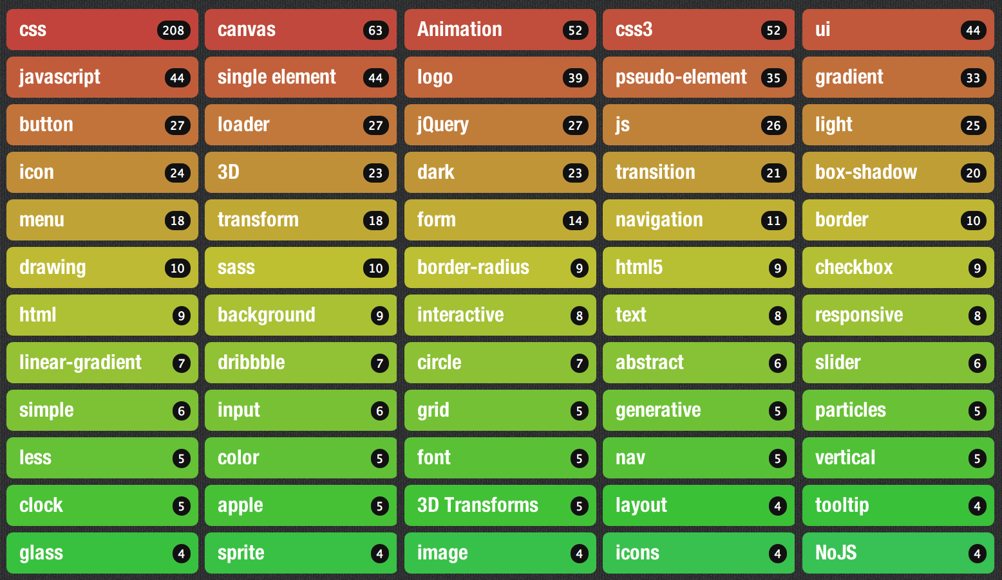
Task: Click the linear-gradient tag
Action: (102, 363)
